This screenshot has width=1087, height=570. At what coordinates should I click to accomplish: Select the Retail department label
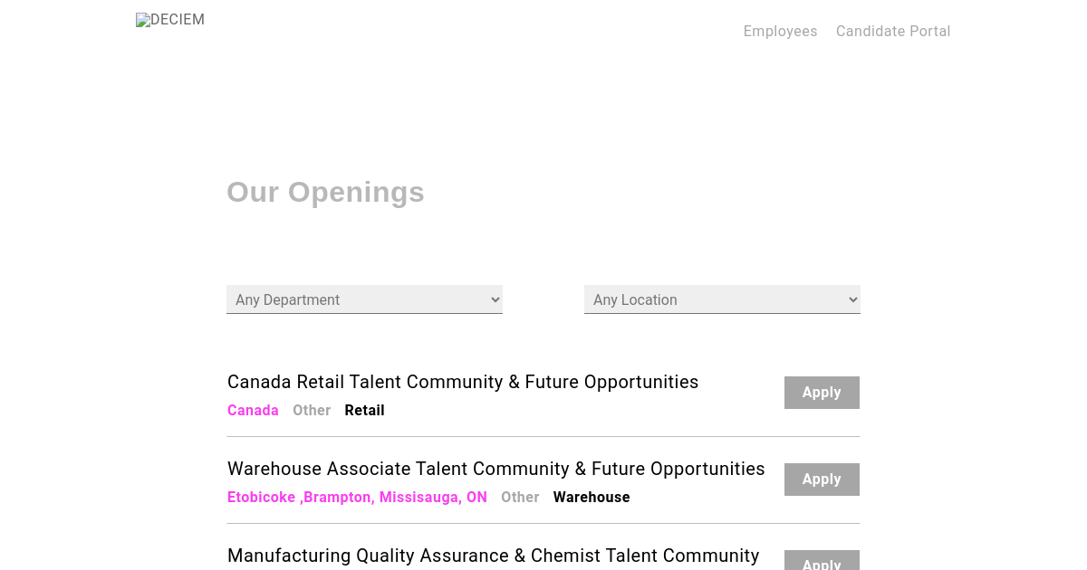pyautogui.click(x=364, y=411)
